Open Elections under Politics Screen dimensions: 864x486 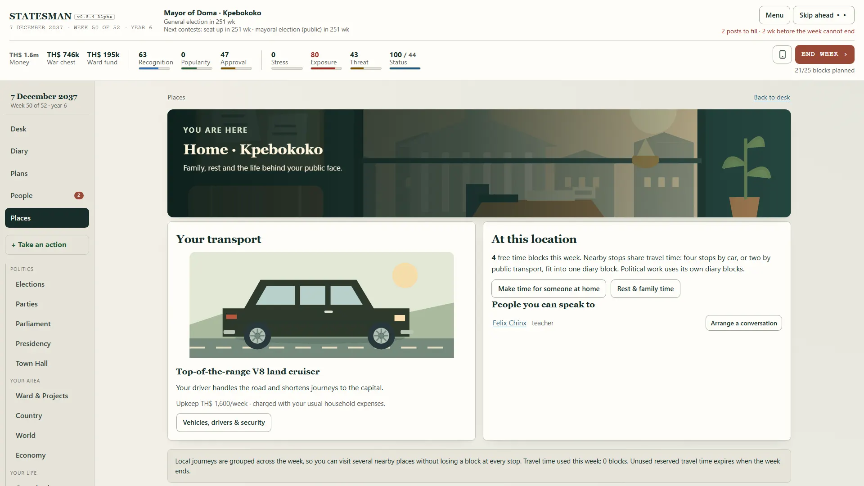click(30, 284)
